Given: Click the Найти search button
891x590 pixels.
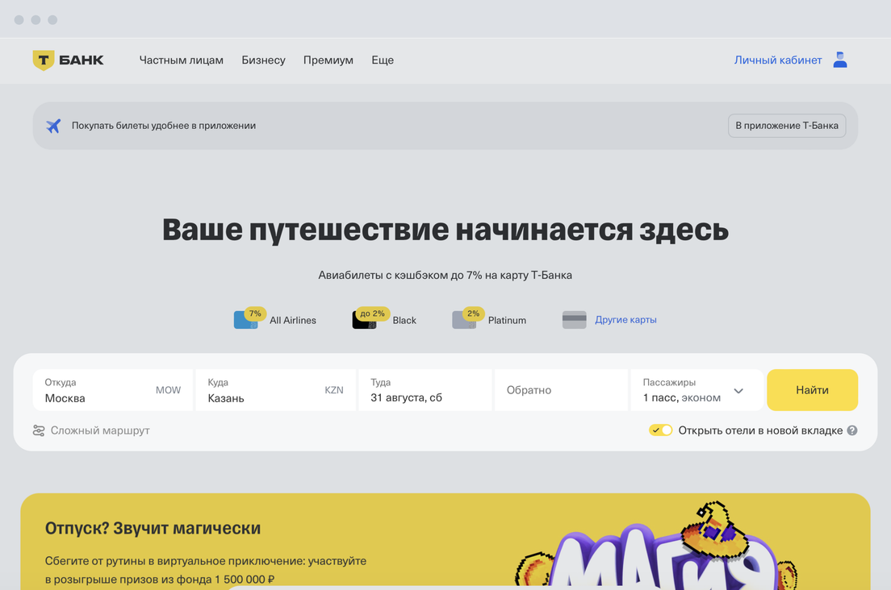Looking at the screenshot, I should click(x=812, y=390).
